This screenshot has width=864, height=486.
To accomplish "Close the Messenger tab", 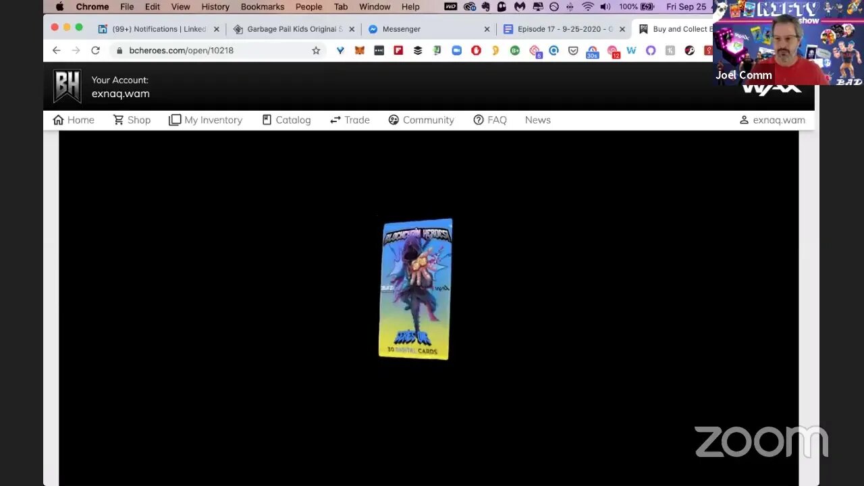I will [487, 29].
